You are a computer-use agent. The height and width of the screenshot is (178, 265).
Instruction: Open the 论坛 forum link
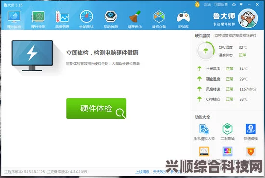(207, 4)
